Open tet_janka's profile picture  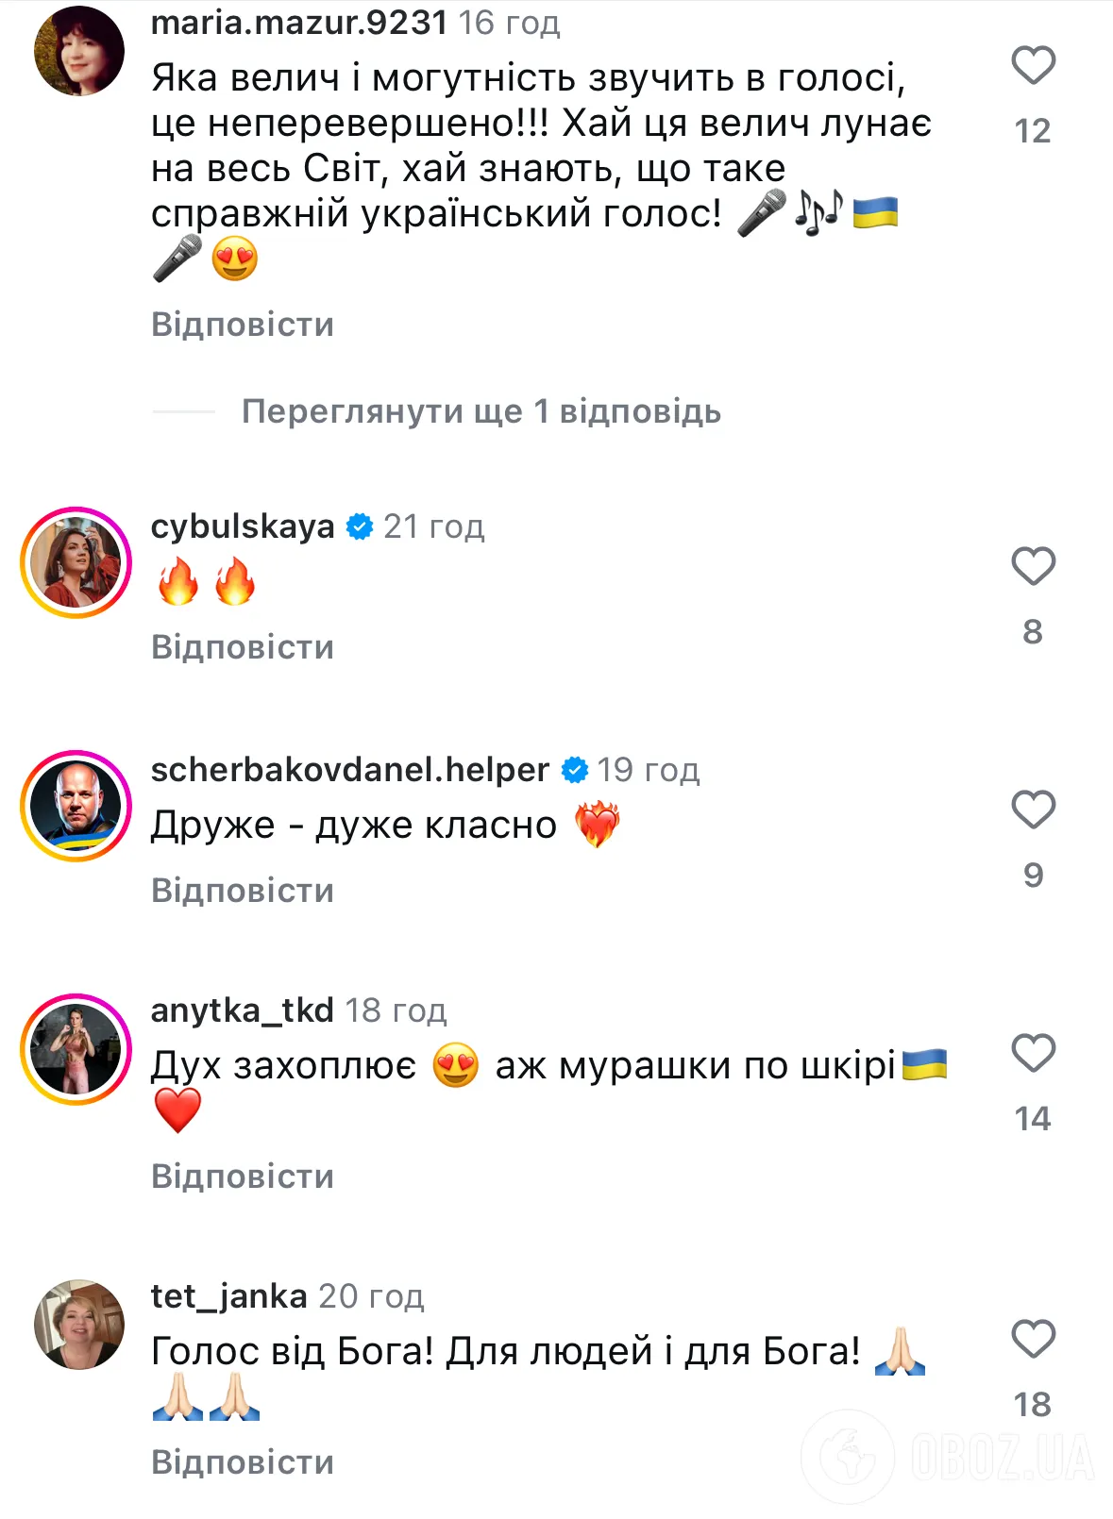(79, 1325)
